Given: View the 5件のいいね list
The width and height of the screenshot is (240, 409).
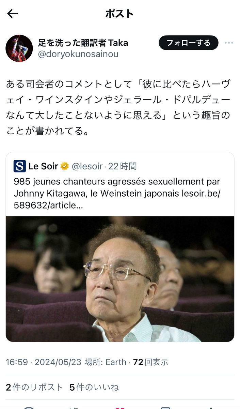Looking at the screenshot, I should point(94,387).
